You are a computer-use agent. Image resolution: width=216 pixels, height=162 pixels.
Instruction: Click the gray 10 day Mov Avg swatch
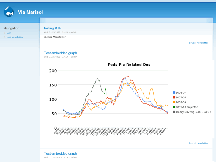pos(174,112)
